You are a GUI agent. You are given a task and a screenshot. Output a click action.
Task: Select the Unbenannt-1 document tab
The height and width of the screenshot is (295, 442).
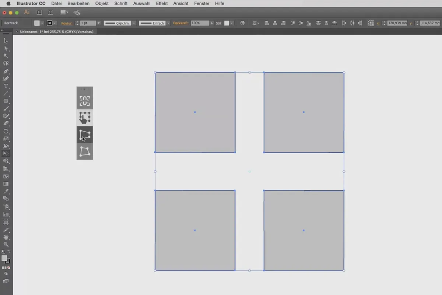[x=57, y=32]
